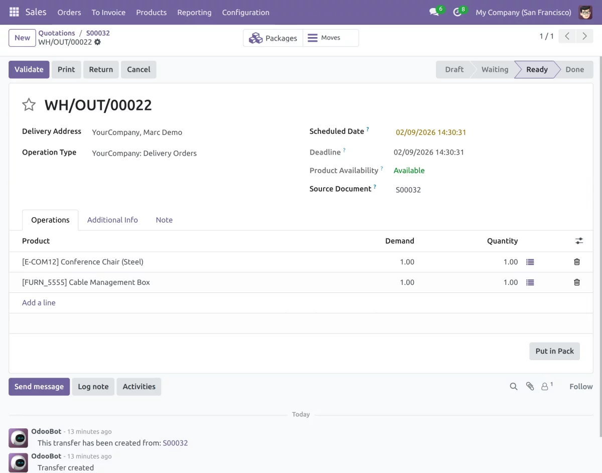Image resolution: width=602 pixels, height=473 pixels.
Task: Switch to the Note tab
Action: tap(164, 220)
